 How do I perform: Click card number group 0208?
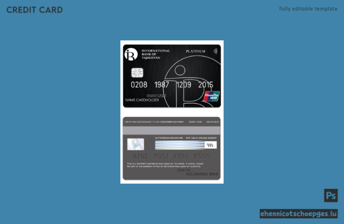(139, 85)
